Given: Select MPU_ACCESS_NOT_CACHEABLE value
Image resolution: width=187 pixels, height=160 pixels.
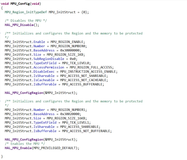Looking at the screenshot, I should (83, 80).
